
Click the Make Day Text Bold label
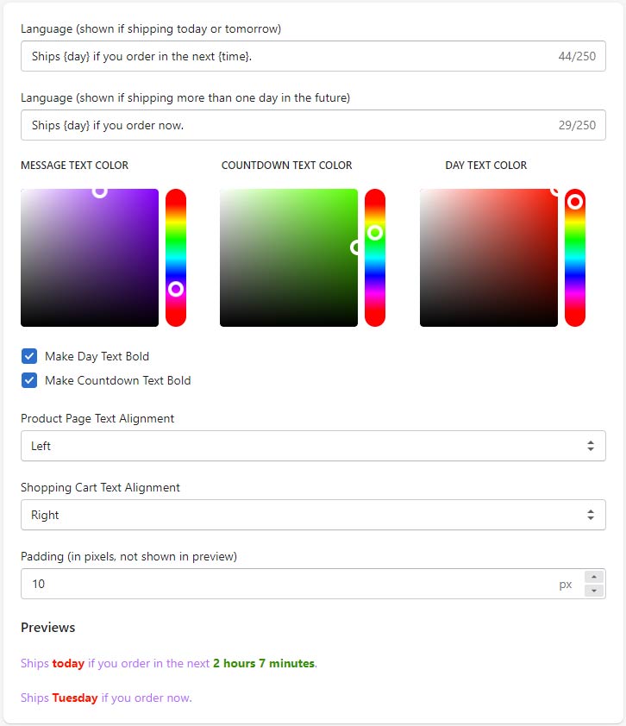click(x=97, y=356)
